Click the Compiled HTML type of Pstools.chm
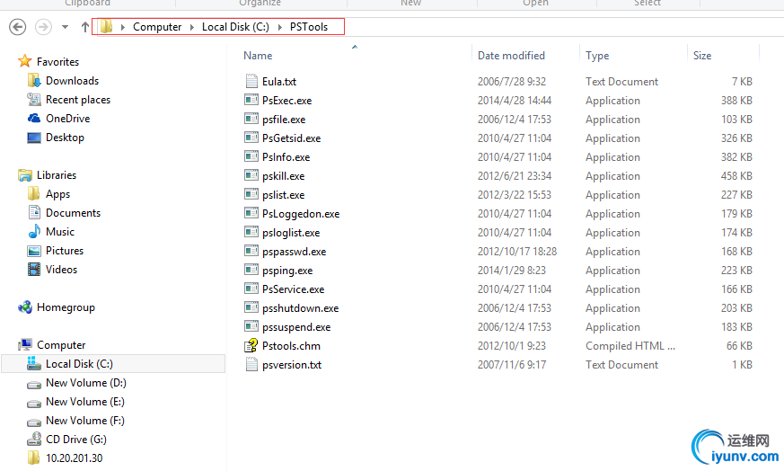The image size is (784, 471). pyautogui.click(x=630, y=346)
